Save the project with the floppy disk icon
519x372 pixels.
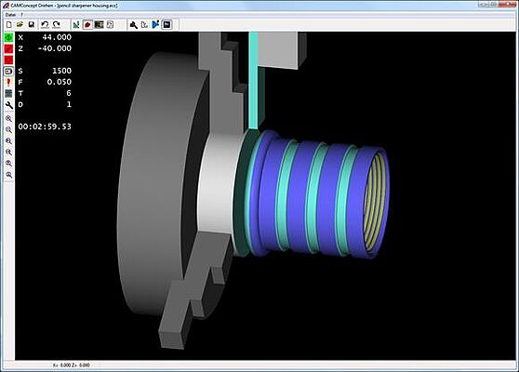click(x=31, y=25)
